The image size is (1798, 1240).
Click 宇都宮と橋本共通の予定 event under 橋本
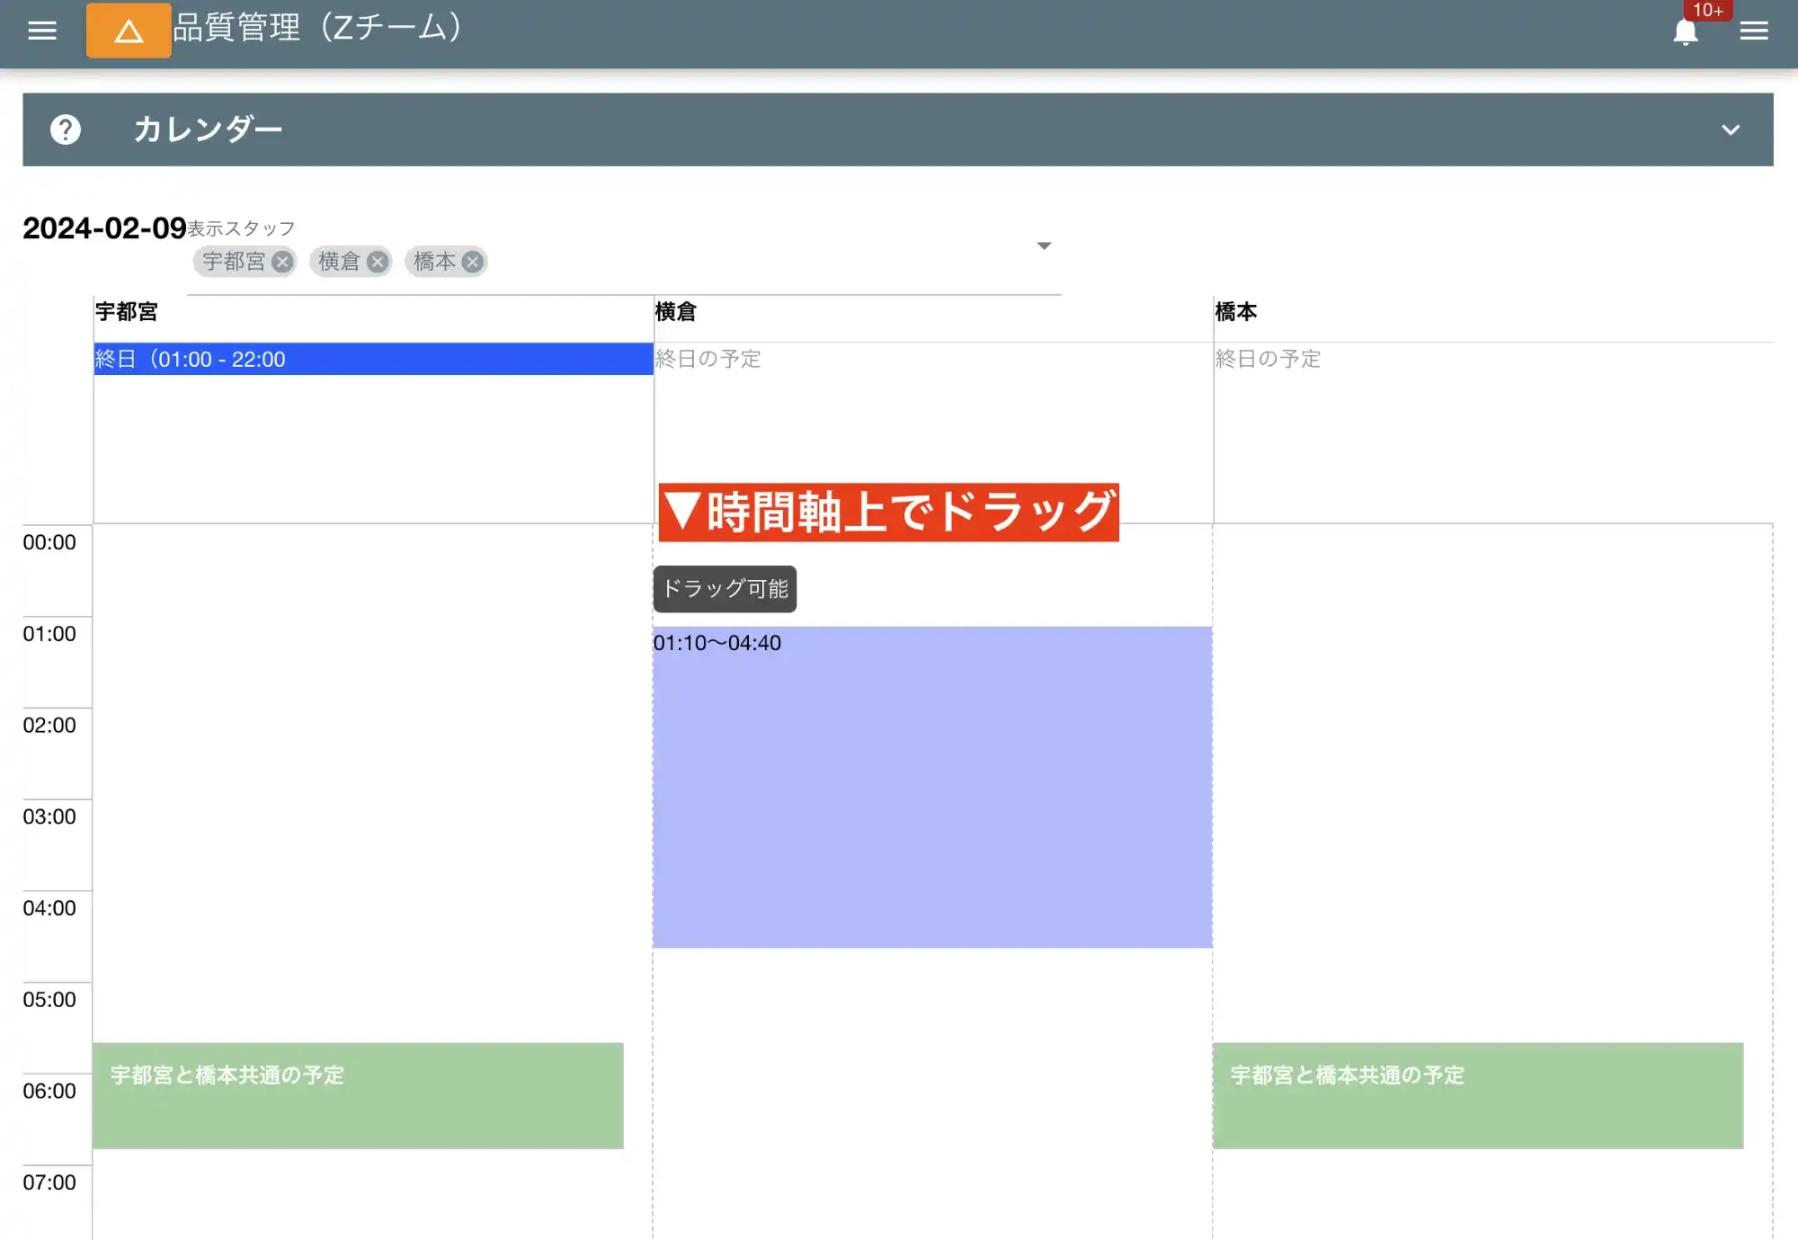(1478, 1095)
